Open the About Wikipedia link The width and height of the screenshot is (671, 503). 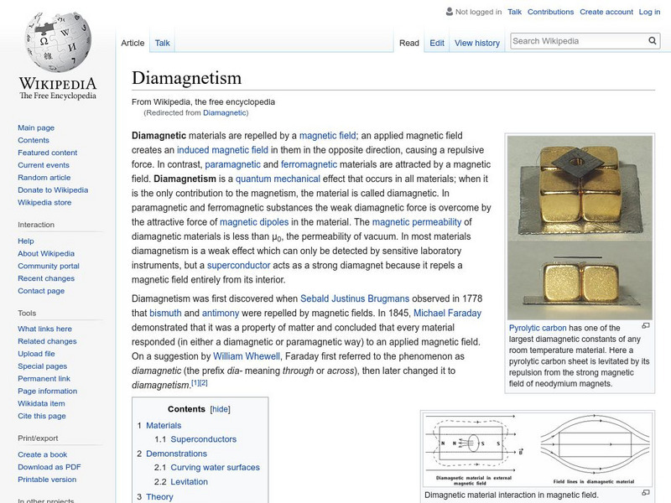point(46,253)
